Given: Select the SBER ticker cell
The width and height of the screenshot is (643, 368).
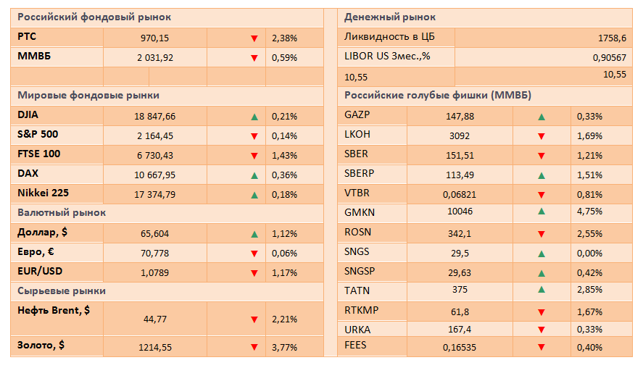Looking at the screenshot, I should tap(372, 154).
